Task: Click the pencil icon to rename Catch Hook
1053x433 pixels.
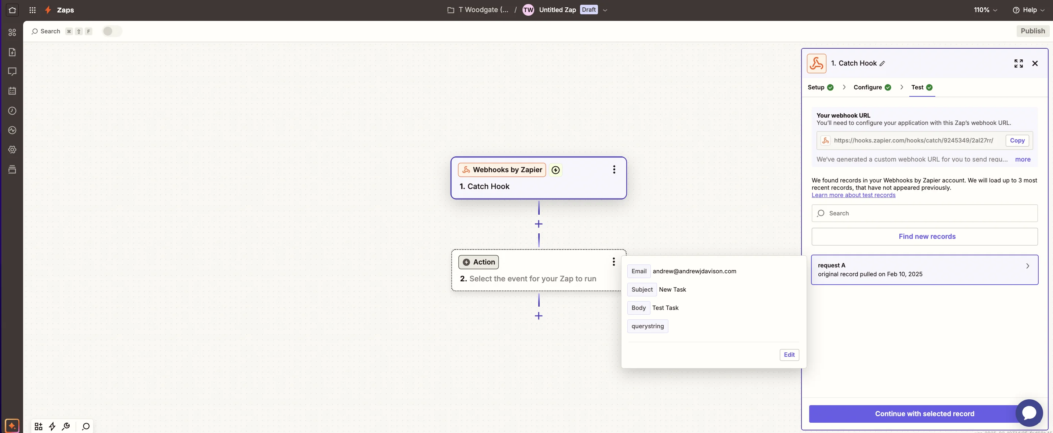Action: click(x=882, y=63)
